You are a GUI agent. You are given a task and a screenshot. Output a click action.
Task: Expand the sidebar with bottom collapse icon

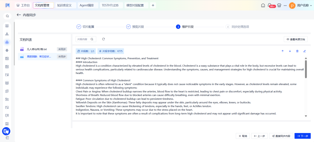[x=7, y=138]
